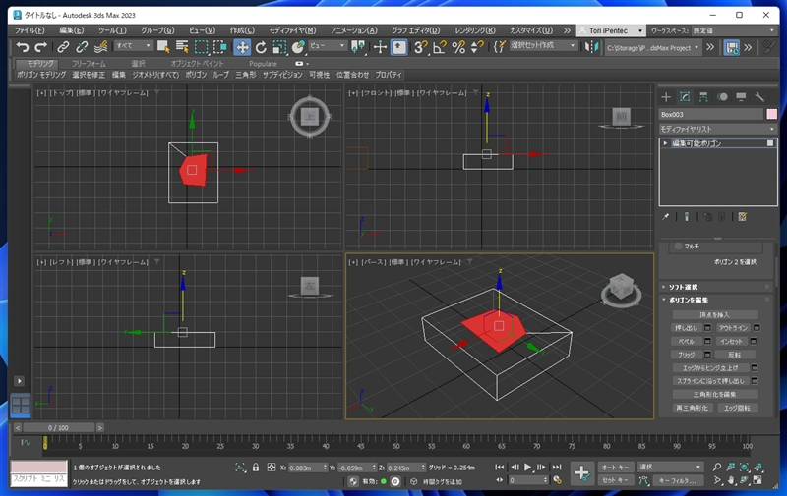Image resolution: width=787 pixels, height=496 pixels.
Task: Click the Retriangulate (再三角形化) button
Action: [x=692, y=408]
